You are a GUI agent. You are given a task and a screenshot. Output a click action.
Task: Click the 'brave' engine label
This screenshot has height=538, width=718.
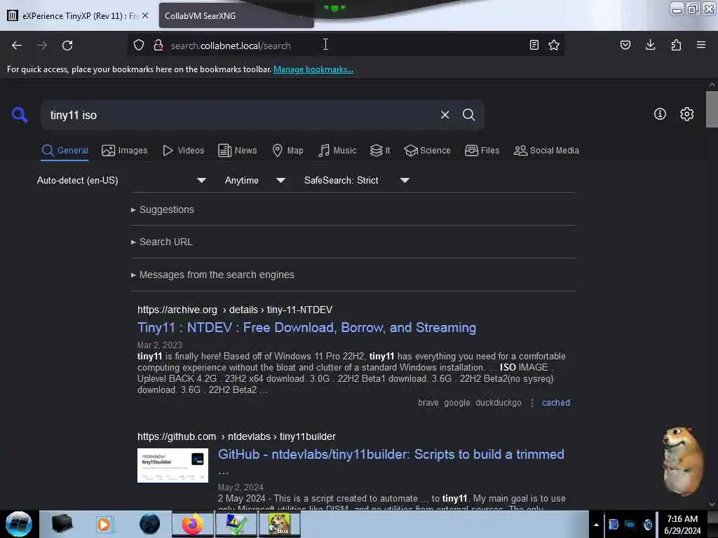click(428, 403)
